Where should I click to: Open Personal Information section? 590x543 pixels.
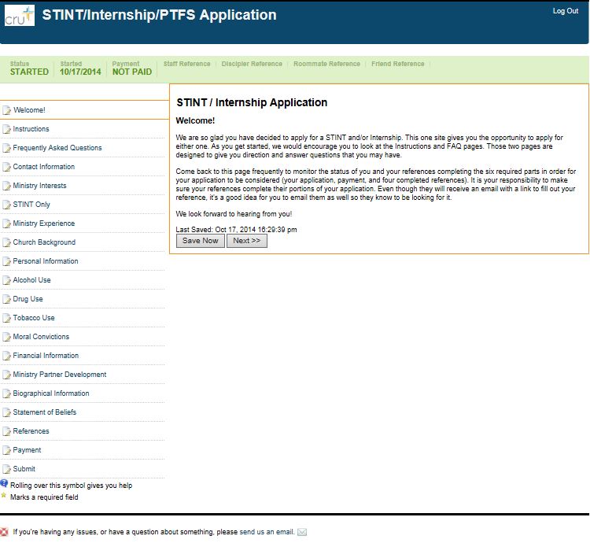tap(46, 261)
